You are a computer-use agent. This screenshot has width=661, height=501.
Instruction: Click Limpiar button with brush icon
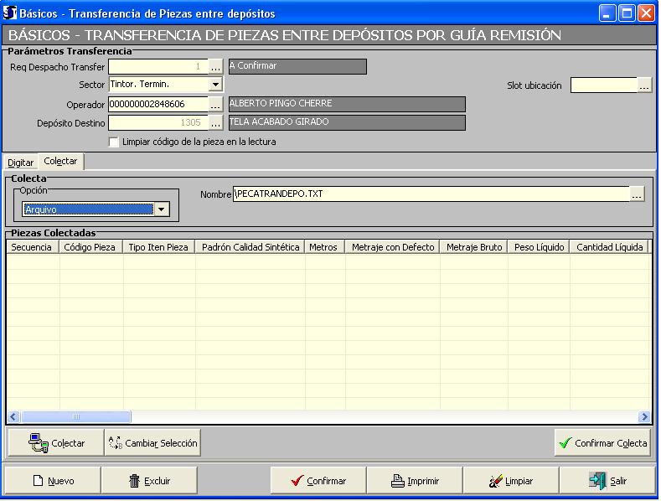tap(510, 481)
